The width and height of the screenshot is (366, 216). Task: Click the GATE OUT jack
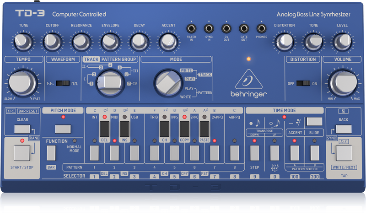coord(243,29)
